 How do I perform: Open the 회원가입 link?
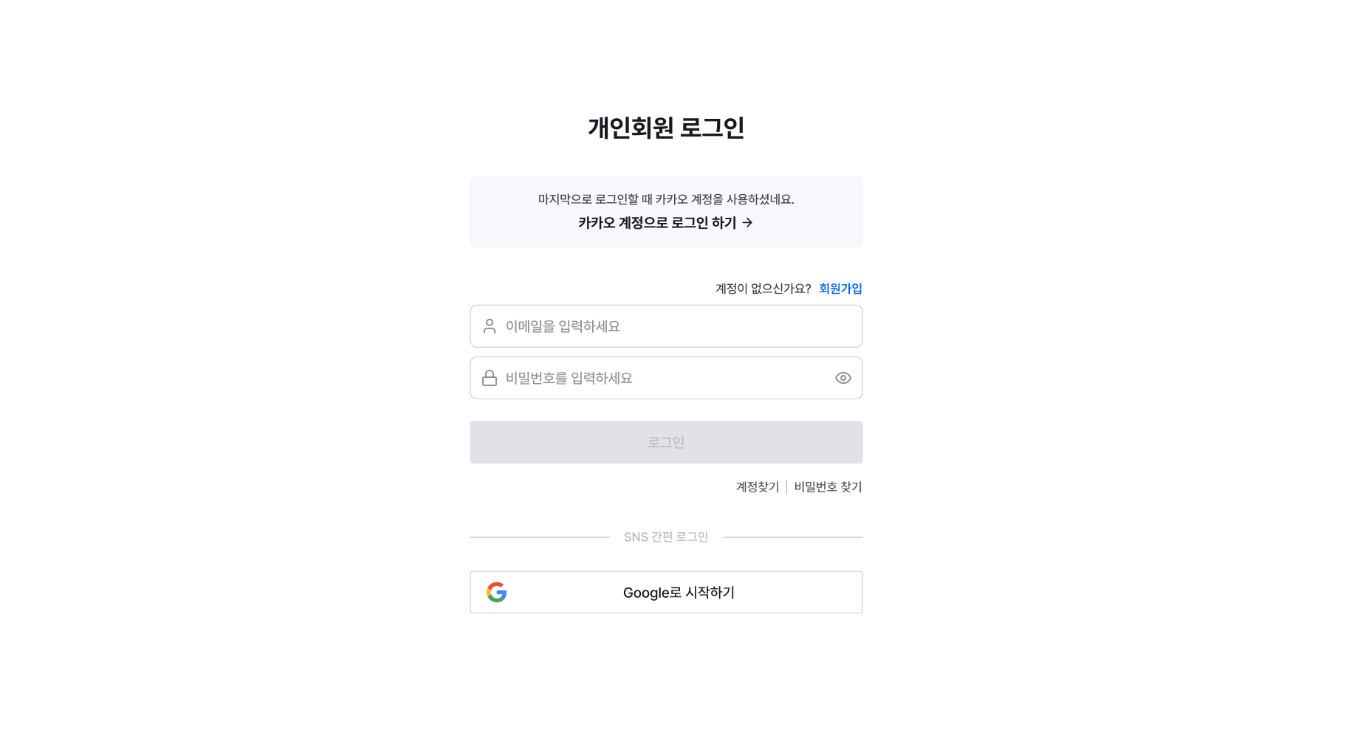pyautogui.click(x=840, y=289)
